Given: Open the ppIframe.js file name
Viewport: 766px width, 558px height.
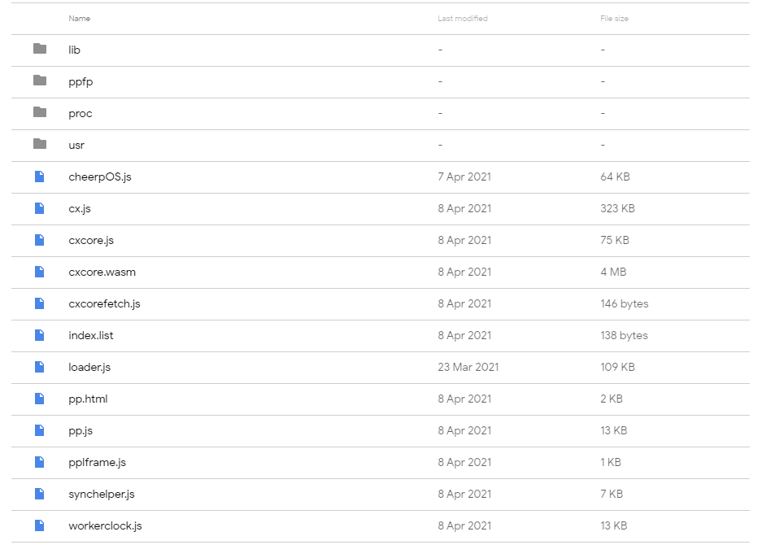Looking at the screenshot, I should pyautogui.click(x=97, y=462).
